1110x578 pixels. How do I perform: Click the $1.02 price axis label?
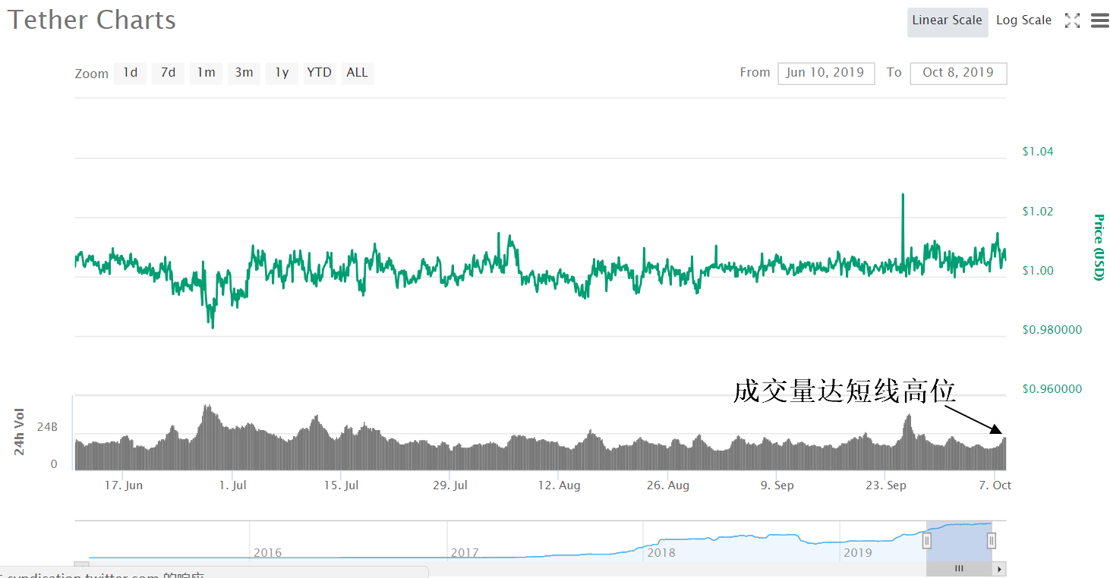point(1038,211)
